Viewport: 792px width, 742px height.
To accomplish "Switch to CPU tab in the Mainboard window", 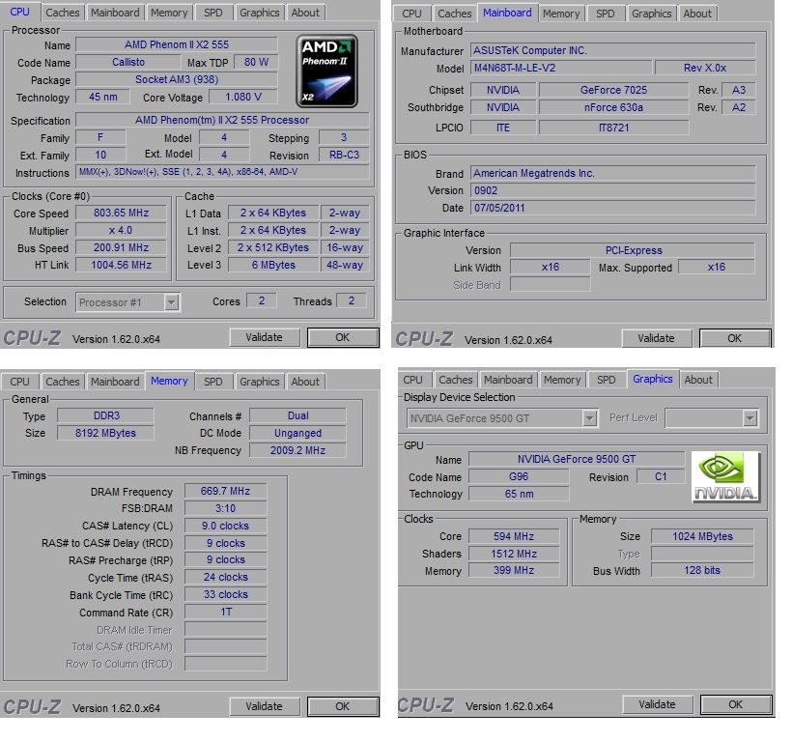I will pos(411,14).
